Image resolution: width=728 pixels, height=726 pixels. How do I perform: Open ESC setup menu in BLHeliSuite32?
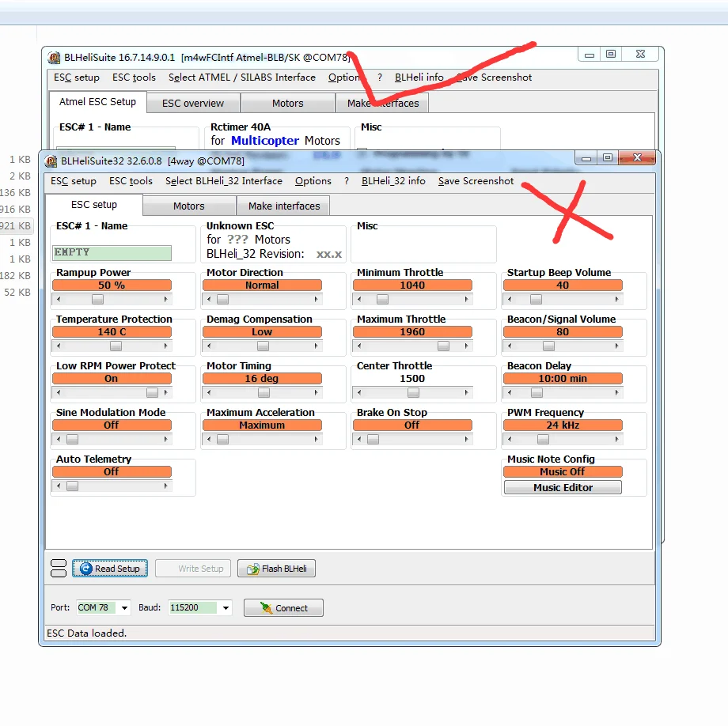point(74,181)
